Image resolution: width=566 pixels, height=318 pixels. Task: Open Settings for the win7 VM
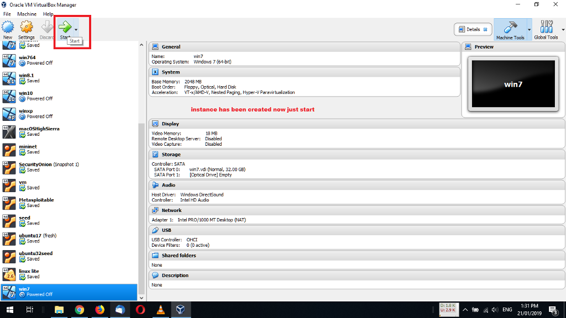pos(27,26)
